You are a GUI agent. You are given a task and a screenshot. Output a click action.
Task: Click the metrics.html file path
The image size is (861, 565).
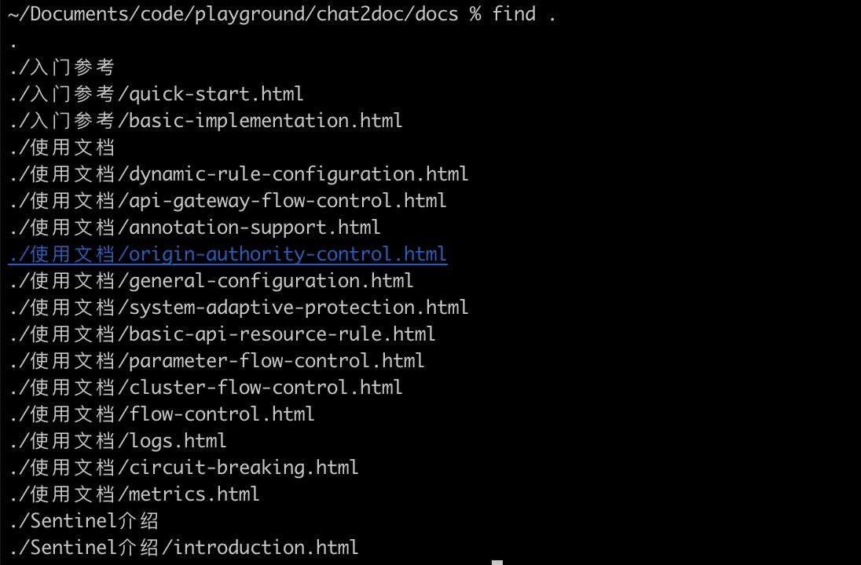[135, 494]
